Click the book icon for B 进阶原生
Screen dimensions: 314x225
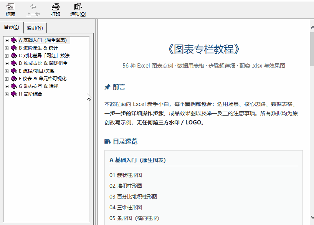pyautogui.click(x=13, y=48)
